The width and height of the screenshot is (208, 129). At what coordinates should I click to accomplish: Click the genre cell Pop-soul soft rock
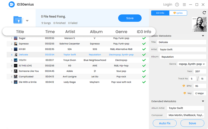[x=121, y=82]
